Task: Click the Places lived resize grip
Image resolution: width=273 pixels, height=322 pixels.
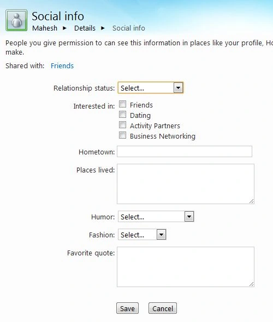Action: click(x=251, y=201)
